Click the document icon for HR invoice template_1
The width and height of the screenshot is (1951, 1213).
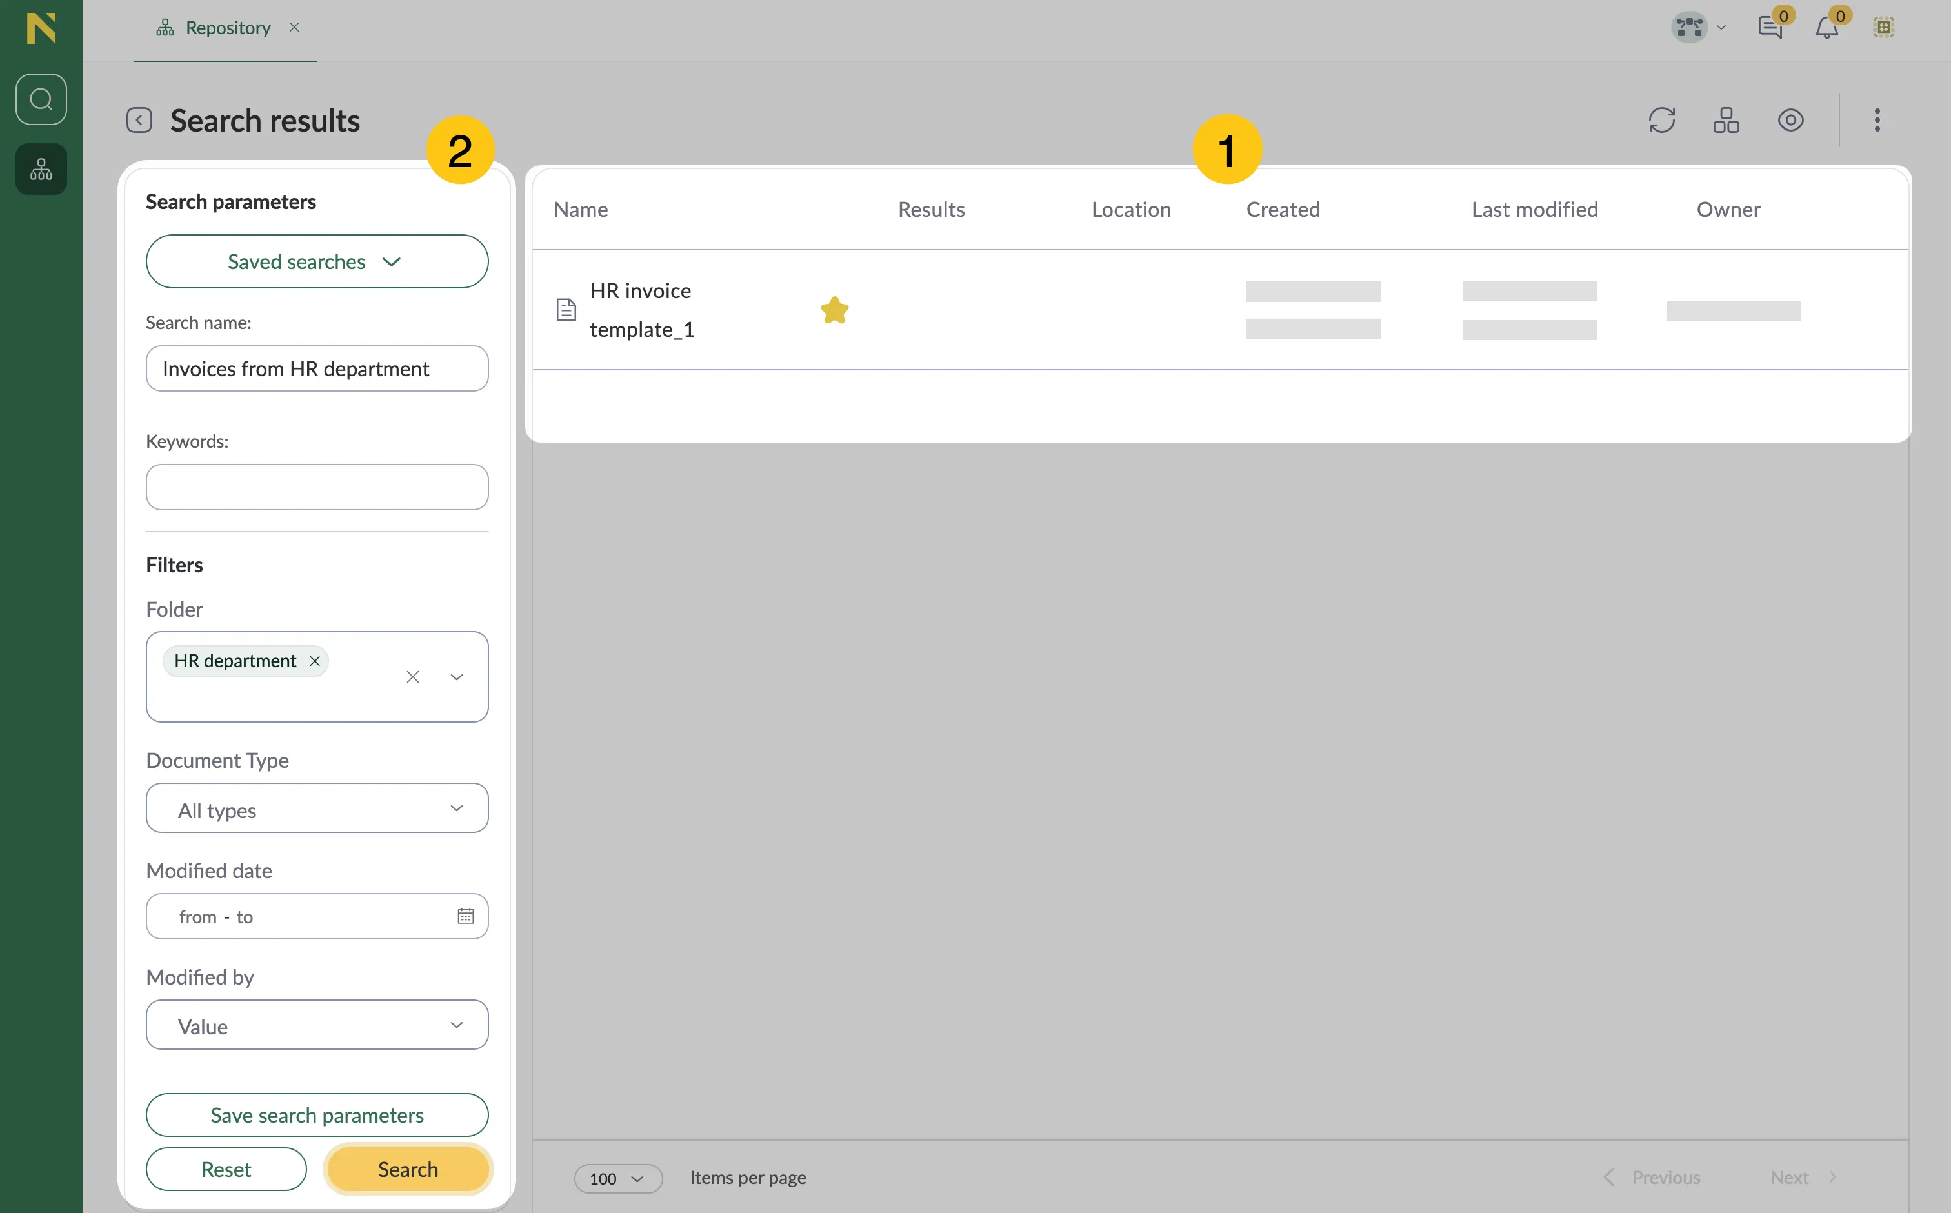coord(566,310)
